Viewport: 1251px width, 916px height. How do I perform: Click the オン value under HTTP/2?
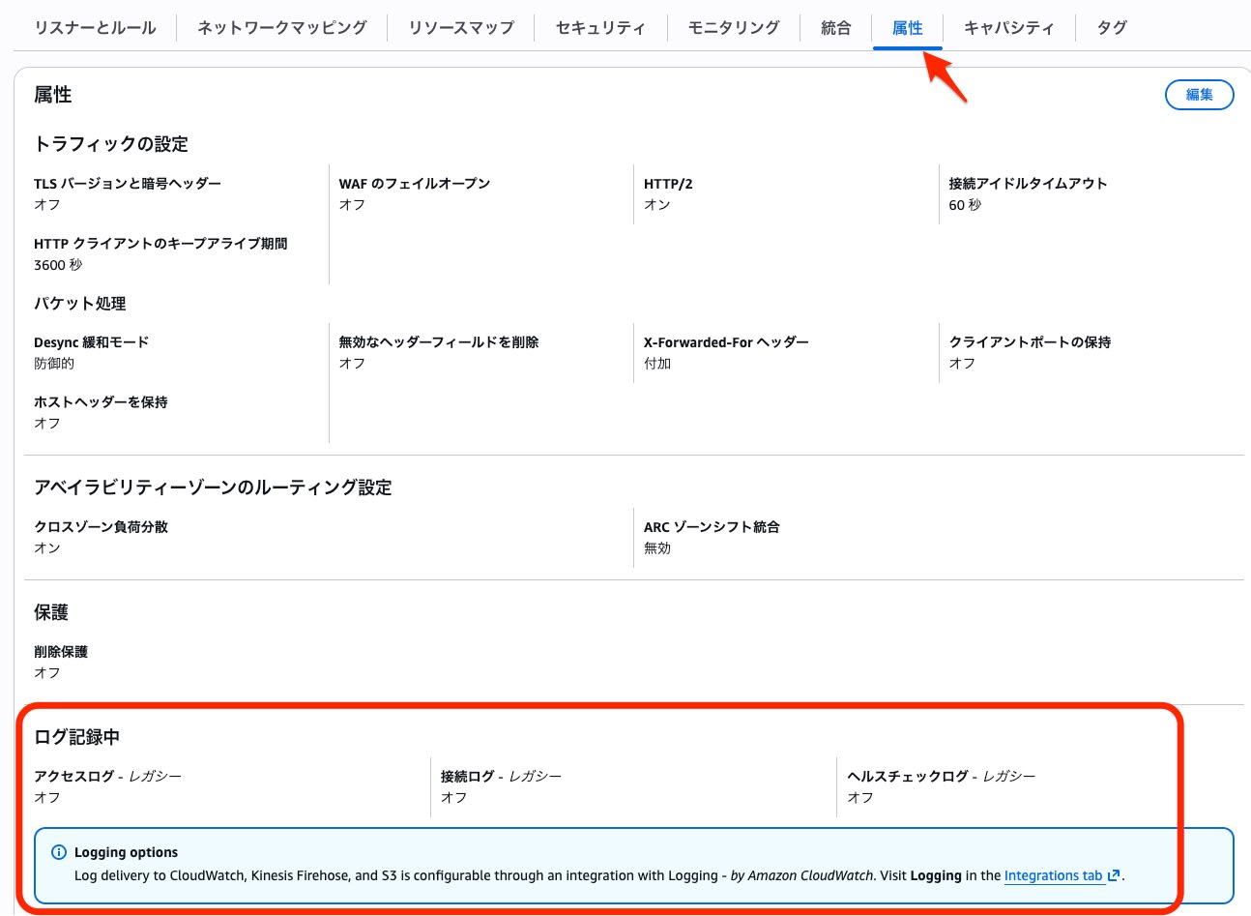(x=657, y=205)
